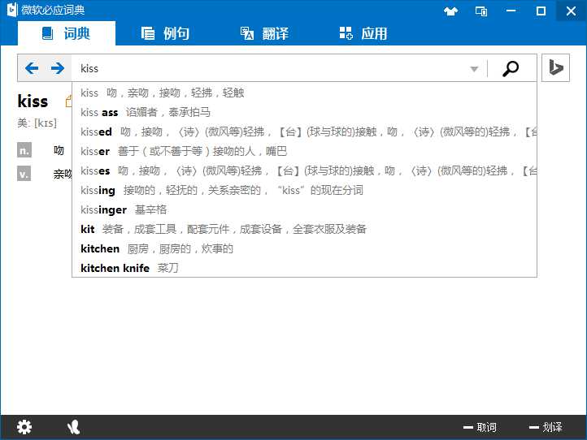Go back with the left arrow
The image size is (587, 440).
tap(32, 68)
